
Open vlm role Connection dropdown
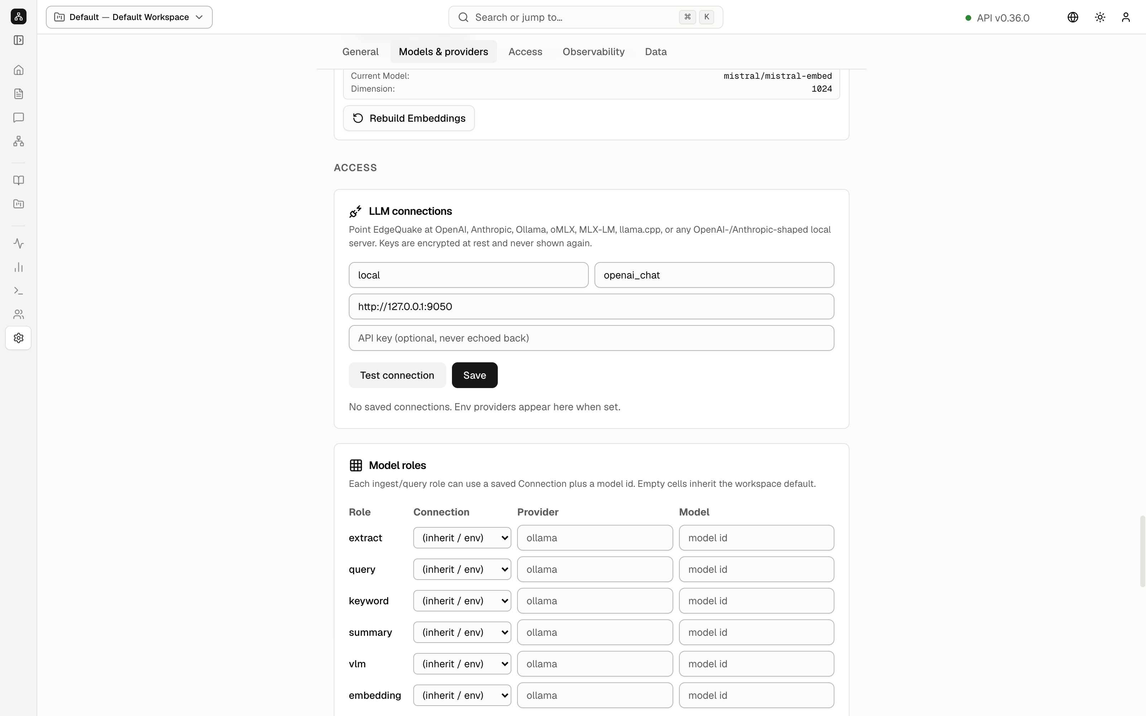pos(462,664)
